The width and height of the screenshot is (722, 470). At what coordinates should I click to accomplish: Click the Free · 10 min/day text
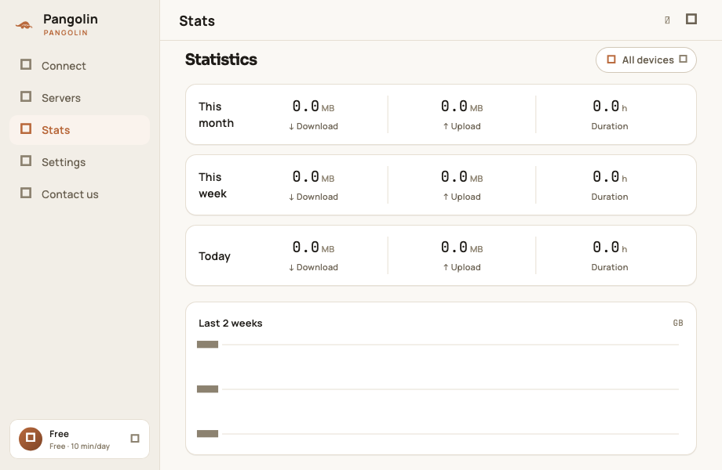(80, 446)
